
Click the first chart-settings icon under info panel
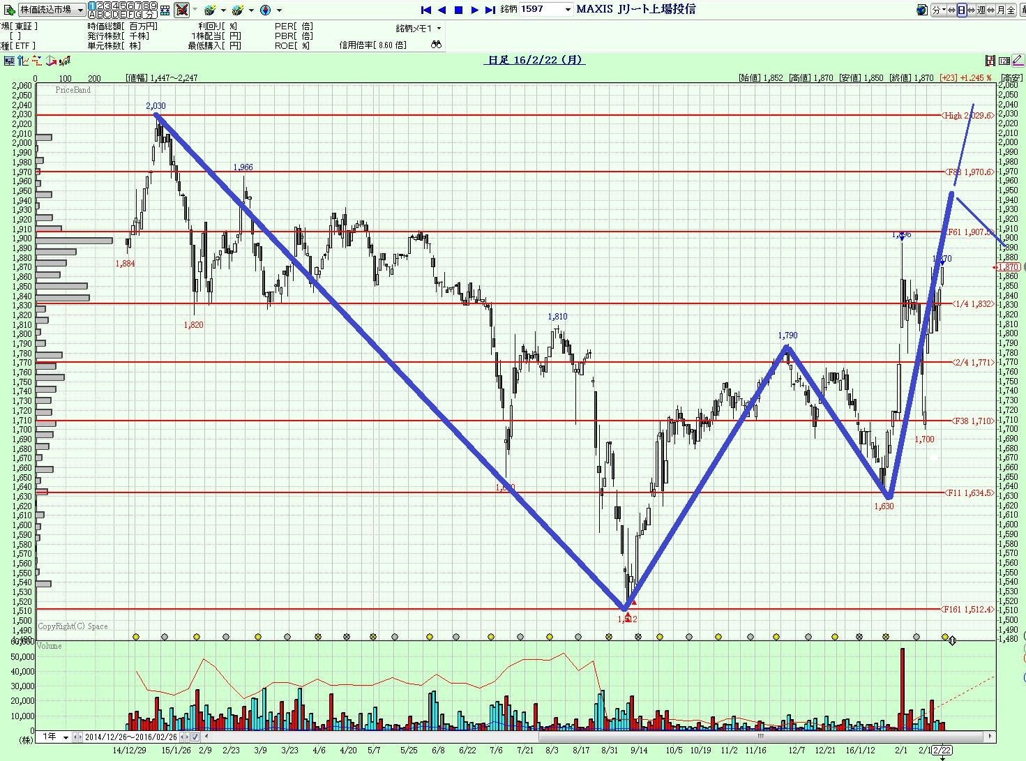[x=9, y=61]
